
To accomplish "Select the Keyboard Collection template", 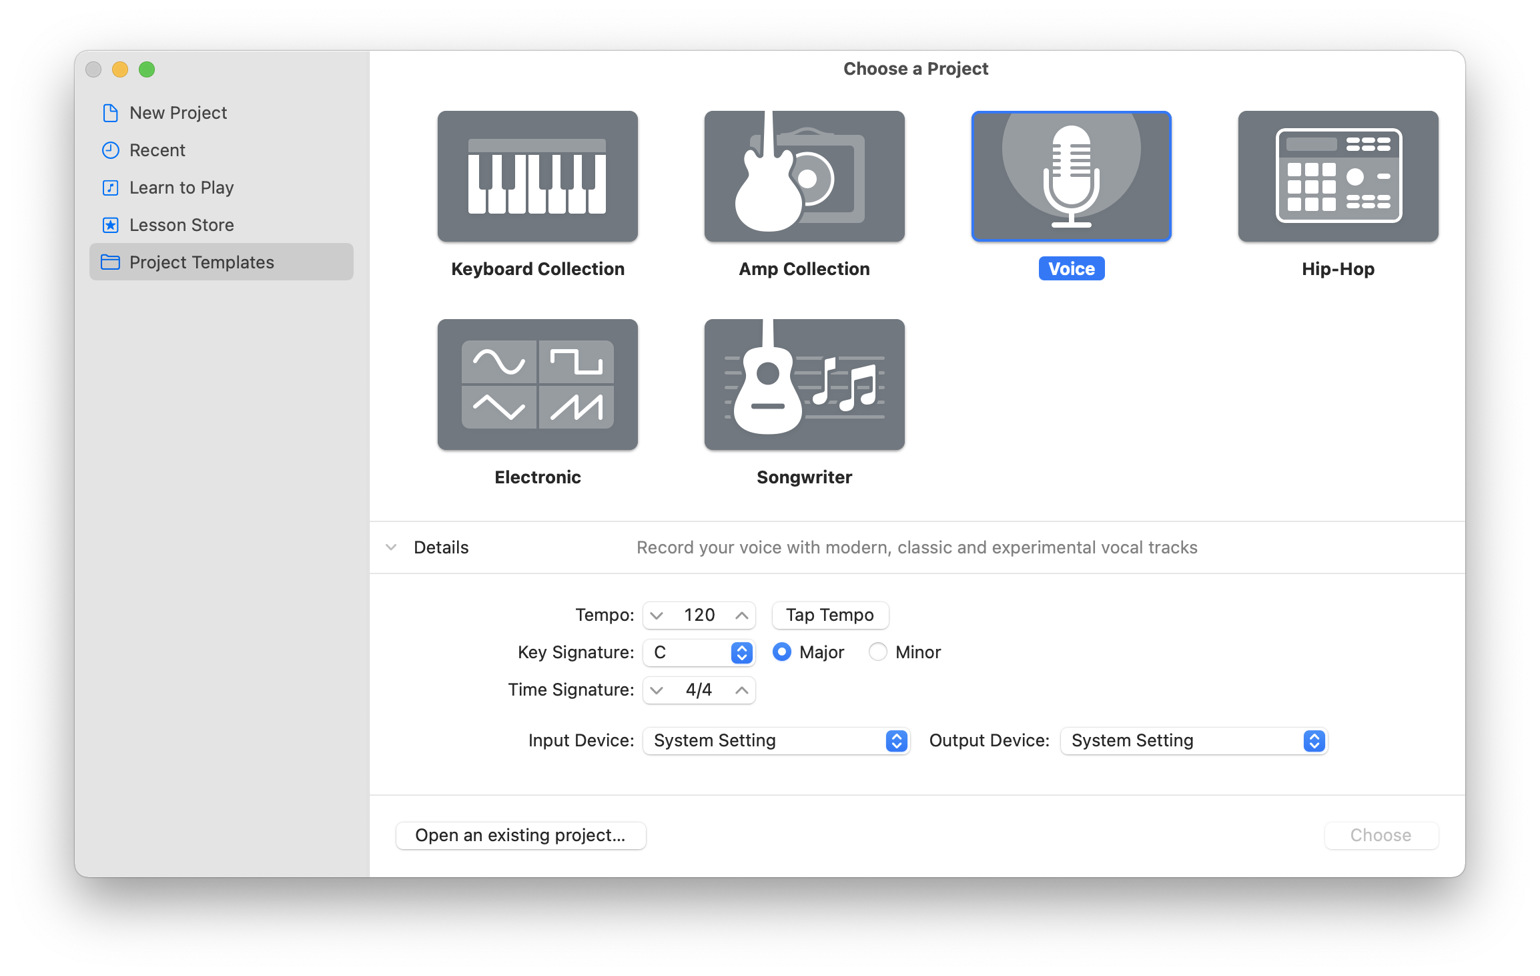I will tap(537, 176).
